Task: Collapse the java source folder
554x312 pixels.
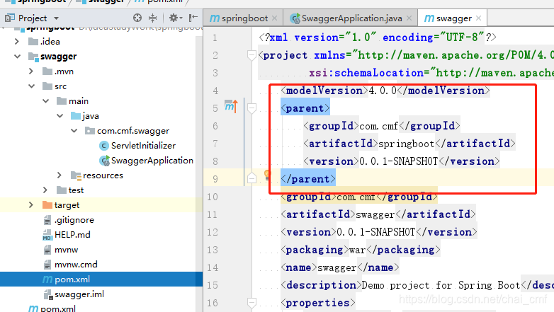Action: [60, 116]
